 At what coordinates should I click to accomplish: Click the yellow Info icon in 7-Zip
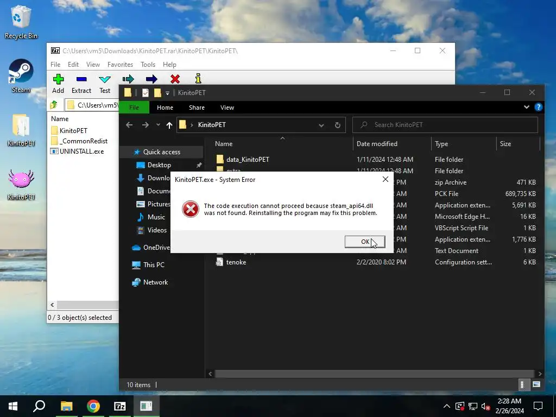[198, 78]
